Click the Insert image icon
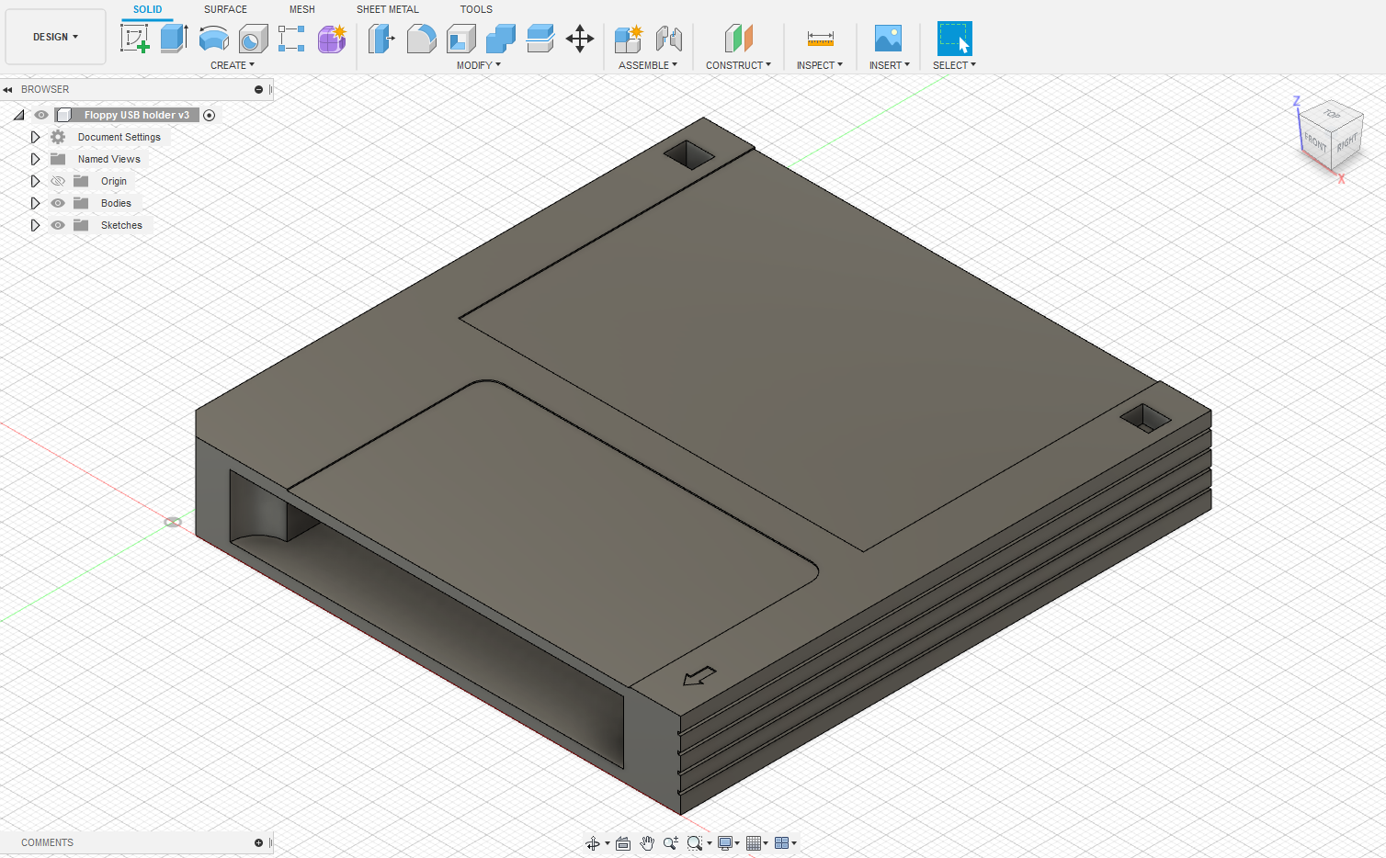 tap(888, 39)
